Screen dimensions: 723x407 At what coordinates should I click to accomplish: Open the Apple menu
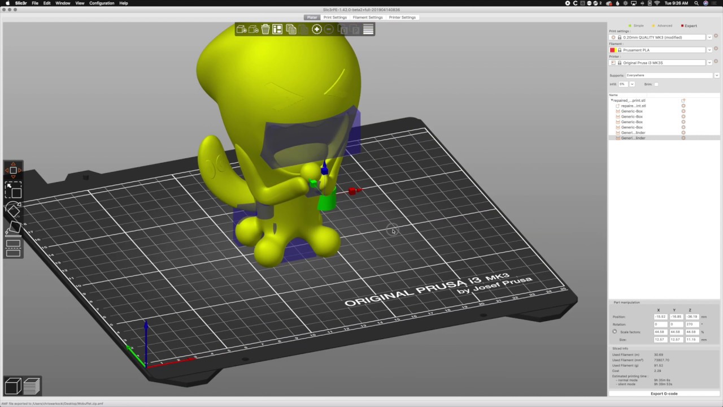tap(8, 3)
